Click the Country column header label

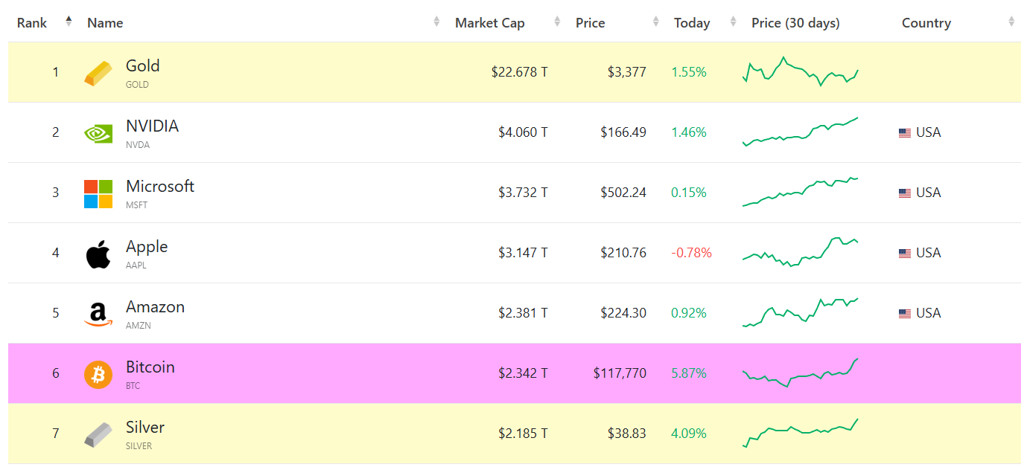pos(926,23)
